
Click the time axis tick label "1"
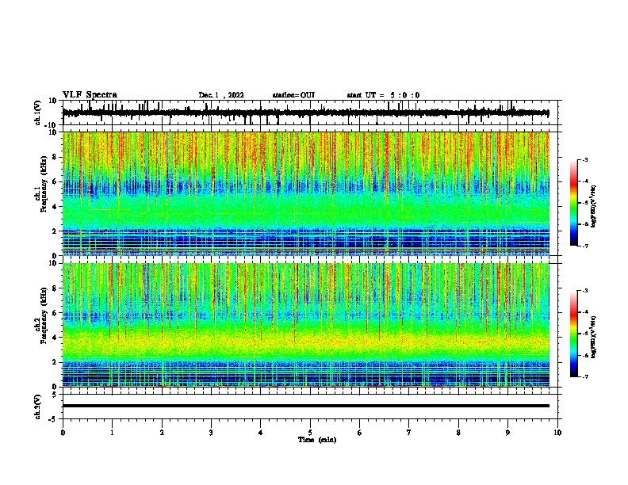pos(112,433)
